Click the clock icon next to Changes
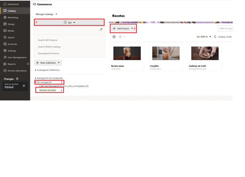Image resolution: width=245 pixels, height=177 pixels. pyautogui.click(x=17, y=79)
